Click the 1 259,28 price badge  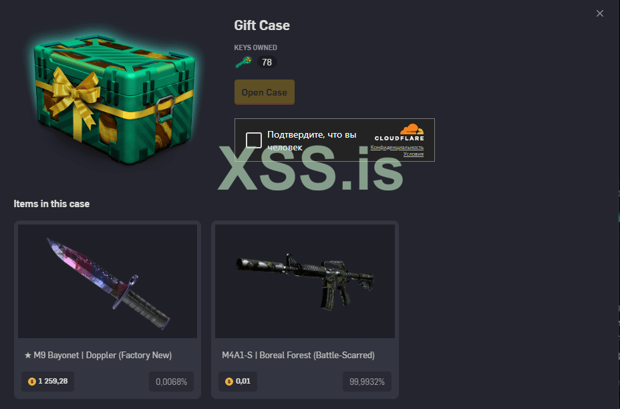pos(48,382)
